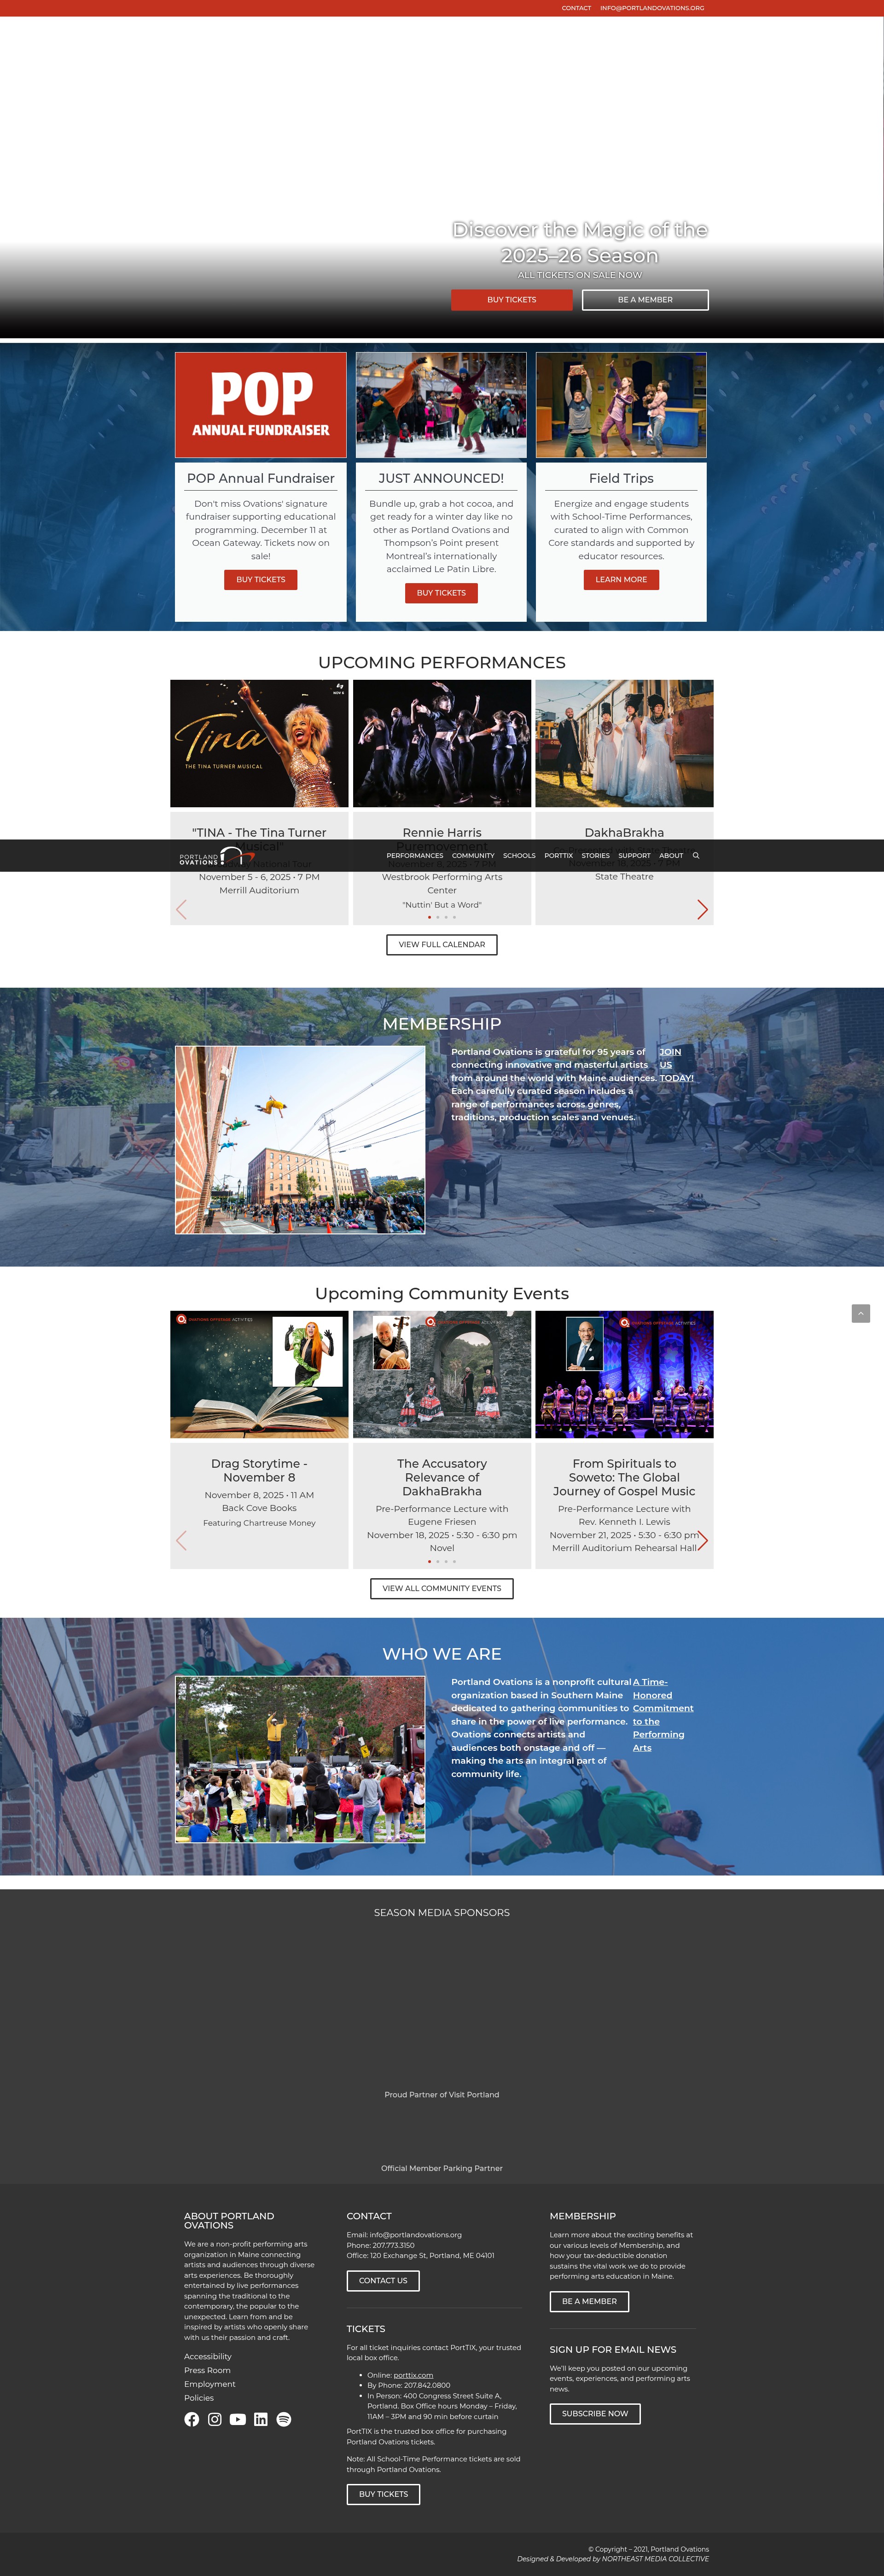This screenshot has width=884, height=2576.
Task: Open Spirituals to Soweto event image
Action: tap(624, 1375)
